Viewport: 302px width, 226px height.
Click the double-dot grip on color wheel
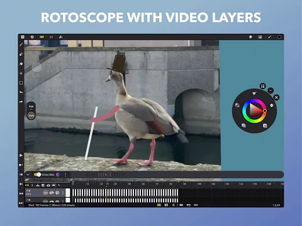coord(262,86)
